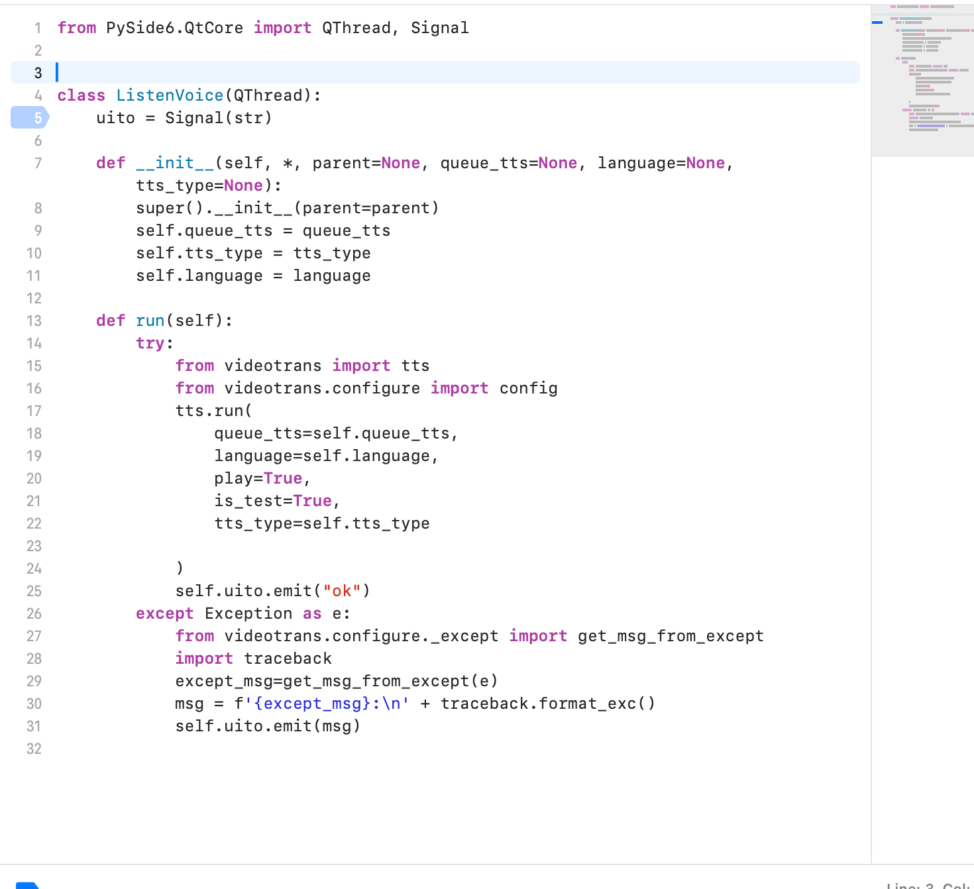Click the Line/Col position indicator
This screenshot has height=889, width=974.
pos(929,885)
